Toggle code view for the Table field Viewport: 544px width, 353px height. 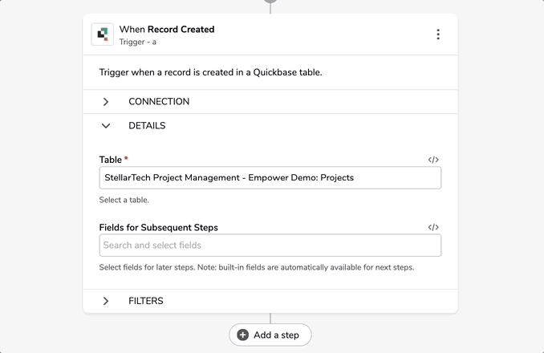[433, 160]
